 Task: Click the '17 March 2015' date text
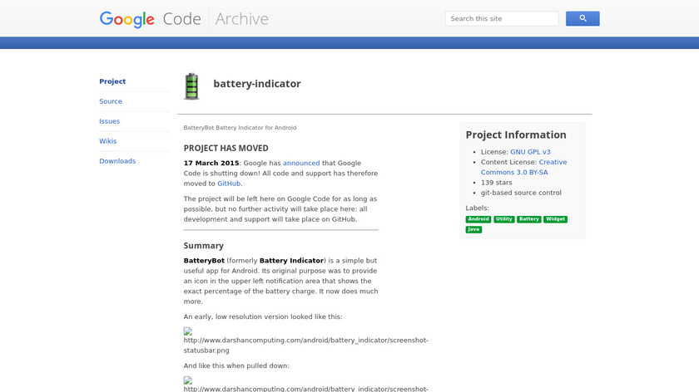[211, 164]
